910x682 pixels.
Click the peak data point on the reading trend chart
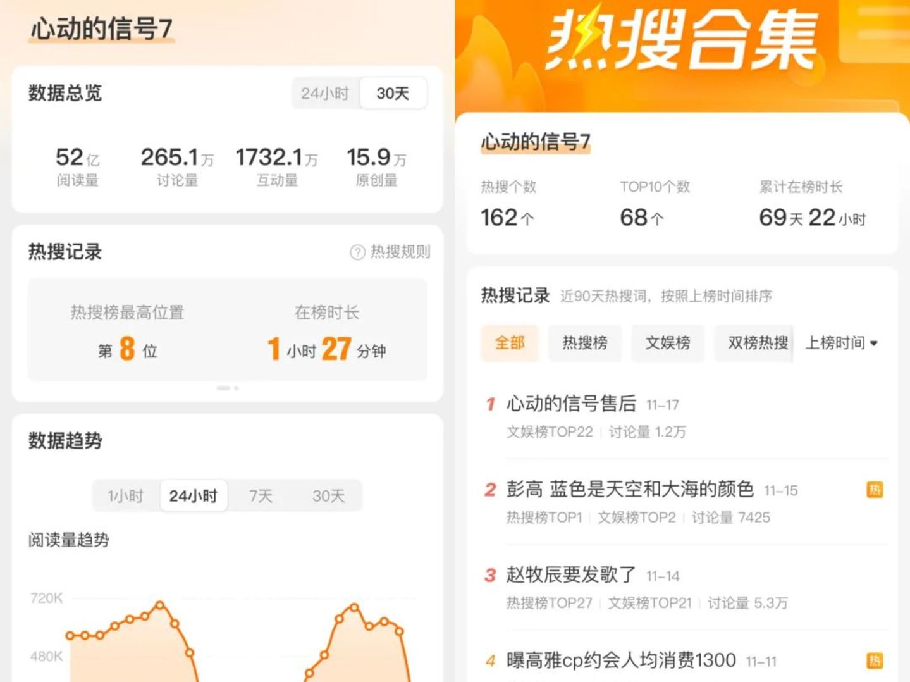(x=160, y=605)
